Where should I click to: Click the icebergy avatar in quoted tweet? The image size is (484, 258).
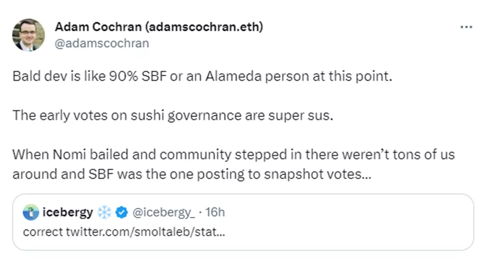tap(31, 213)
